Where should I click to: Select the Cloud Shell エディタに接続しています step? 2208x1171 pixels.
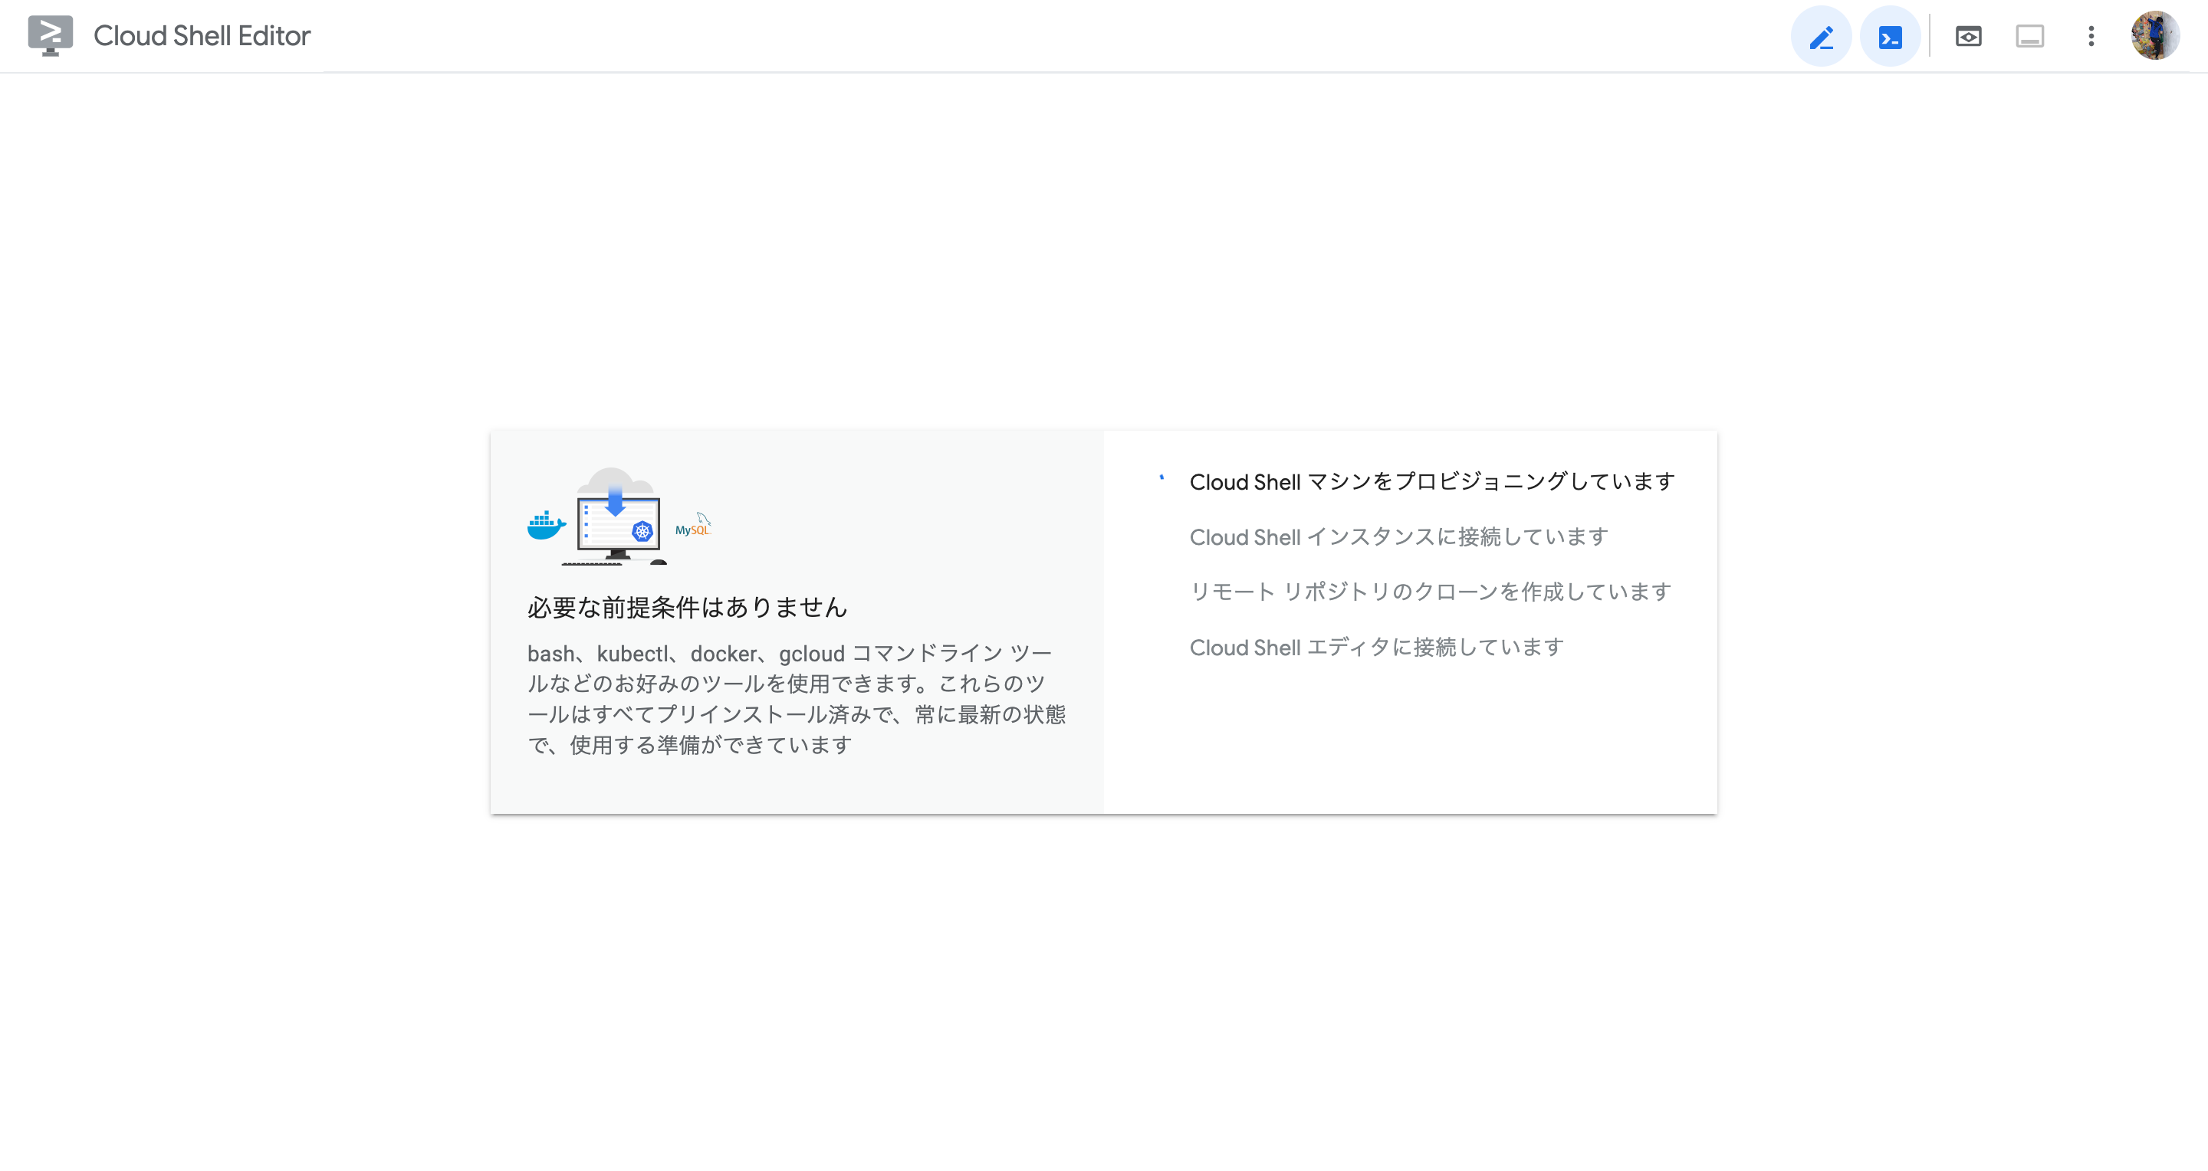pos(1377,647)
